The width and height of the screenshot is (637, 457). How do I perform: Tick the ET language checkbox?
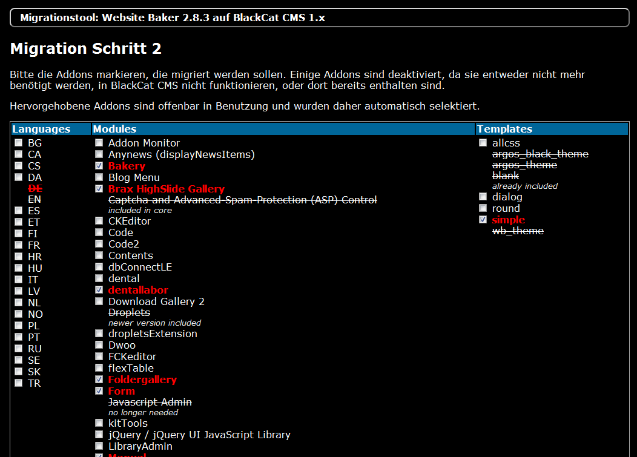pyautogui.click(x=19, y=222)
